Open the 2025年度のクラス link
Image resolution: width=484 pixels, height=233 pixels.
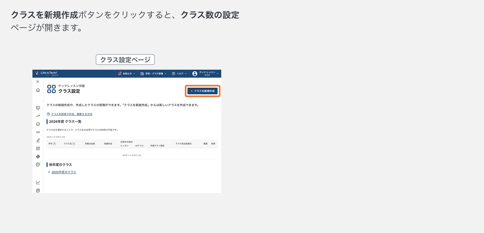coord(64,172)
